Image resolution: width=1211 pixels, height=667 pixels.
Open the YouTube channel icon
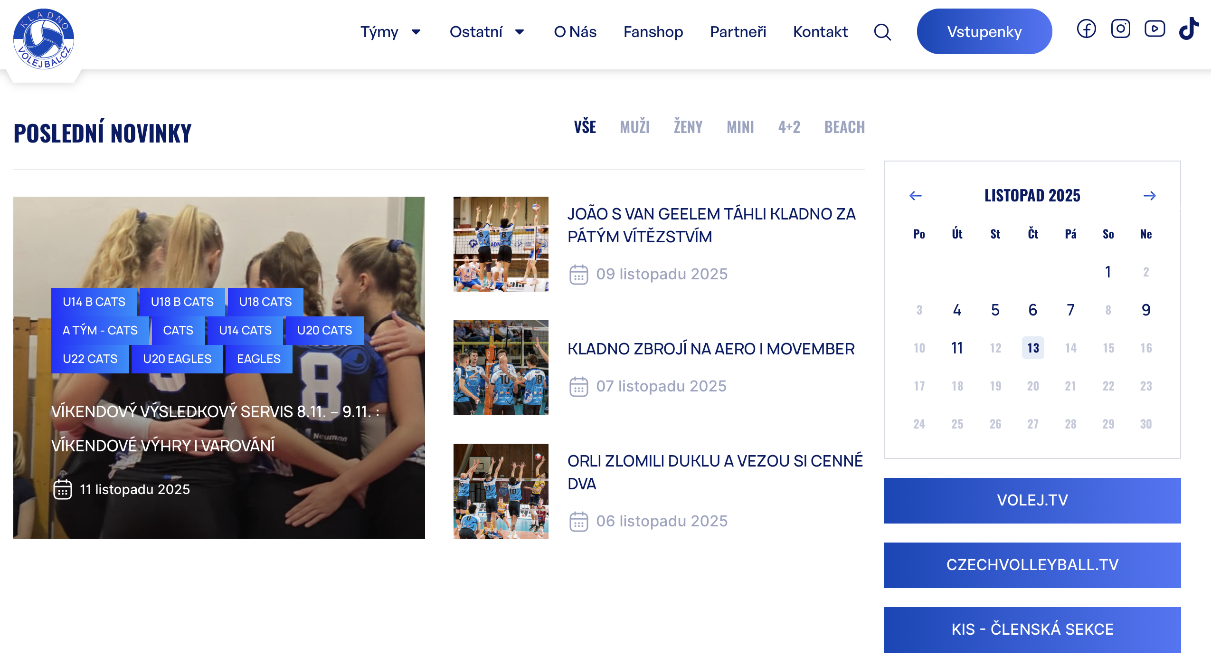(x=1155, y=29)
